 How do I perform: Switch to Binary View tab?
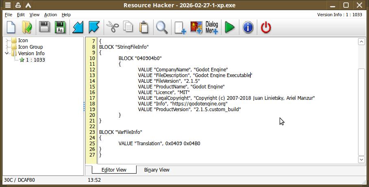(157, 170)
